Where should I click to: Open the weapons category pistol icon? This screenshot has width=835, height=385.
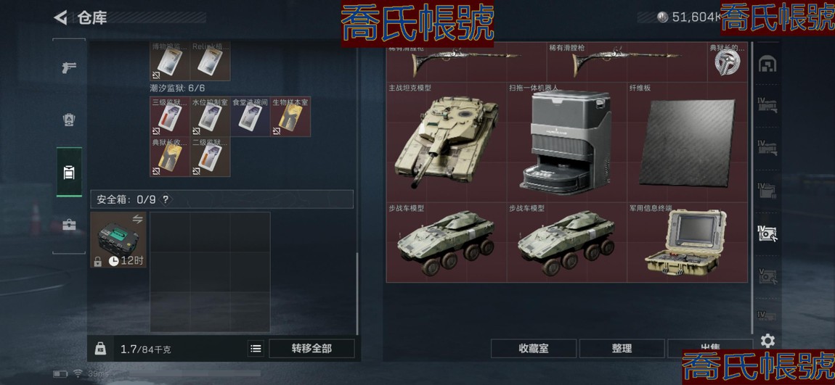pyautogui.click(x=69, y=67)
